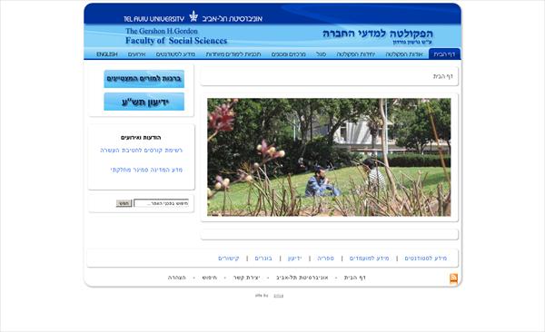
Task: Click the Faculty of Social Sciences English title
Action: (176, 41)
